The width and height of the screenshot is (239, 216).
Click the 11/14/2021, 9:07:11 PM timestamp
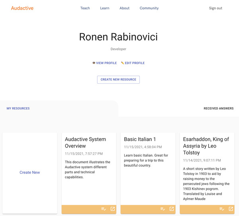tap(202, 160)
